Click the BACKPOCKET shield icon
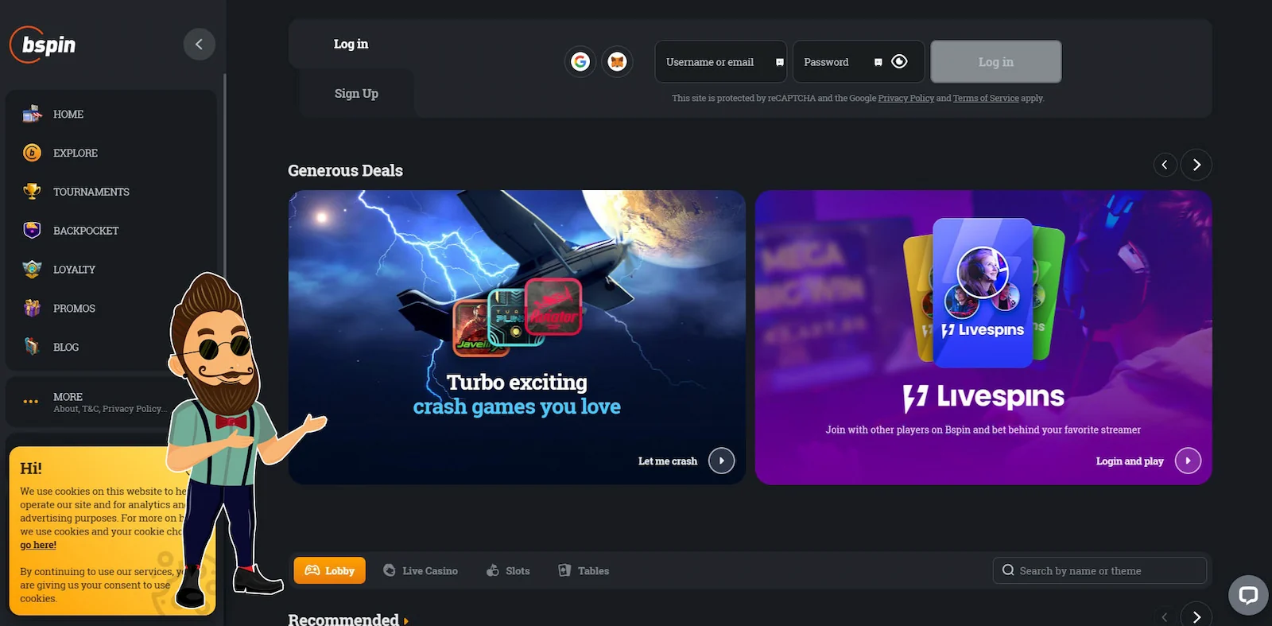 tap(32, 231)
